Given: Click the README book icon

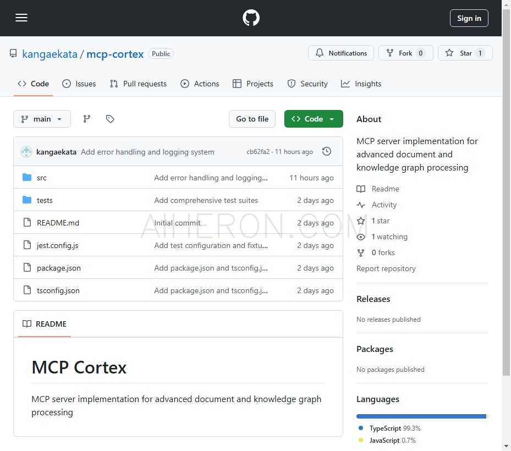Looking at the screenshot, I should coord(27,323).
